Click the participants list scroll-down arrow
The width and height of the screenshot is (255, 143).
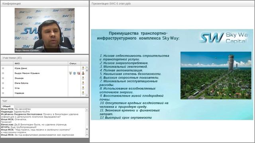point(87,95)
